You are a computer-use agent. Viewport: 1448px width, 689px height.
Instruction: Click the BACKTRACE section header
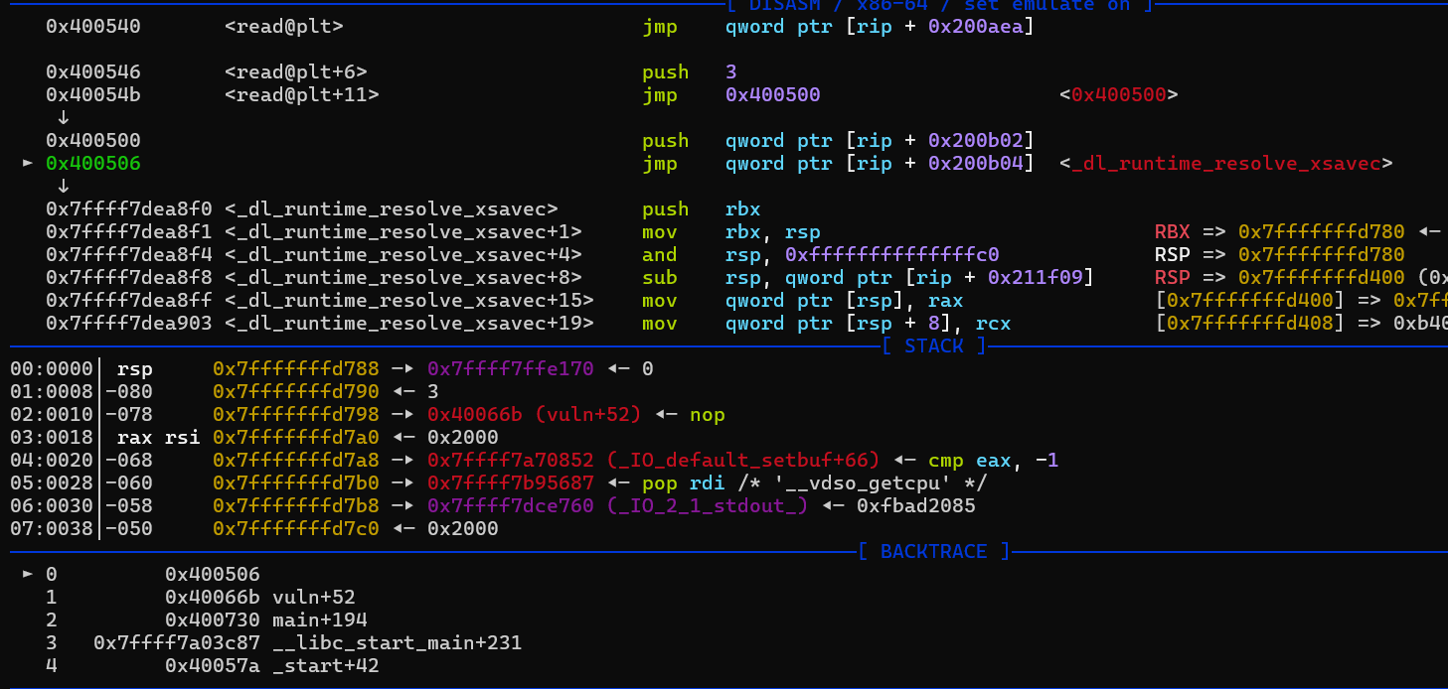tap(933, 551)
